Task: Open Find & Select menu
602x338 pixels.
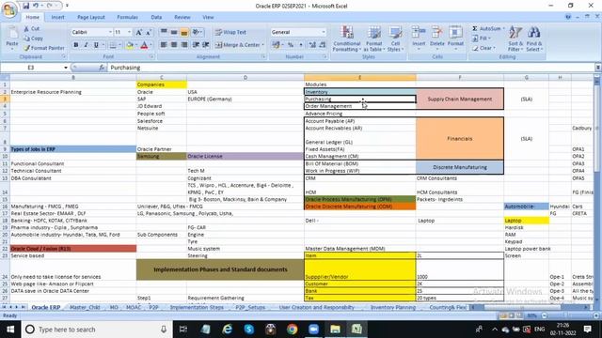Action: click(533, 38)
